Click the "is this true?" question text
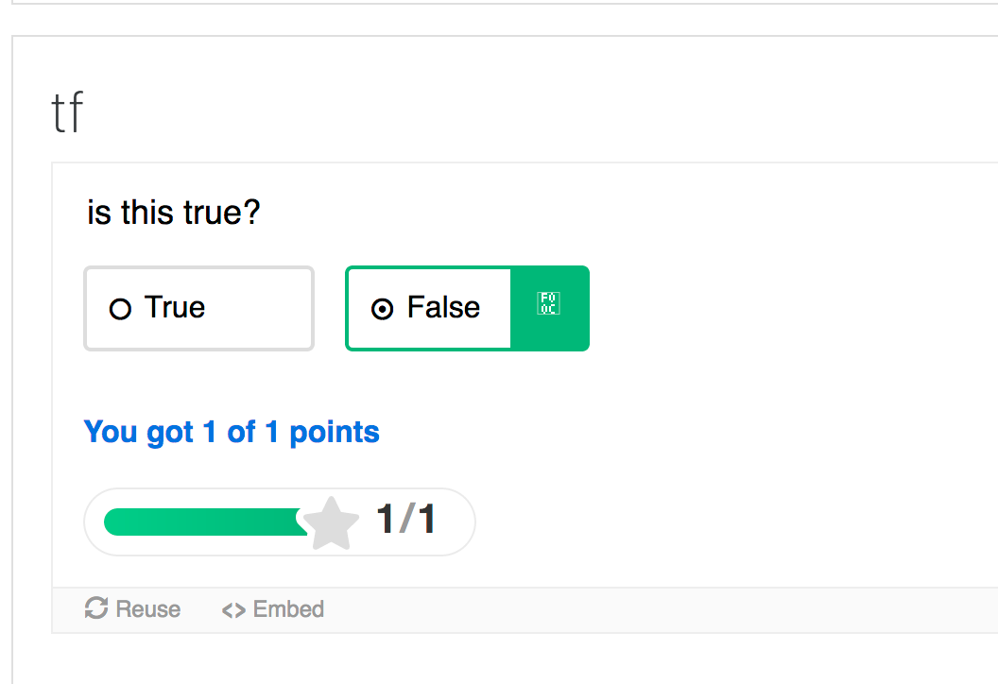The width and height of the screenshot is (998, 684). [174, 212]
